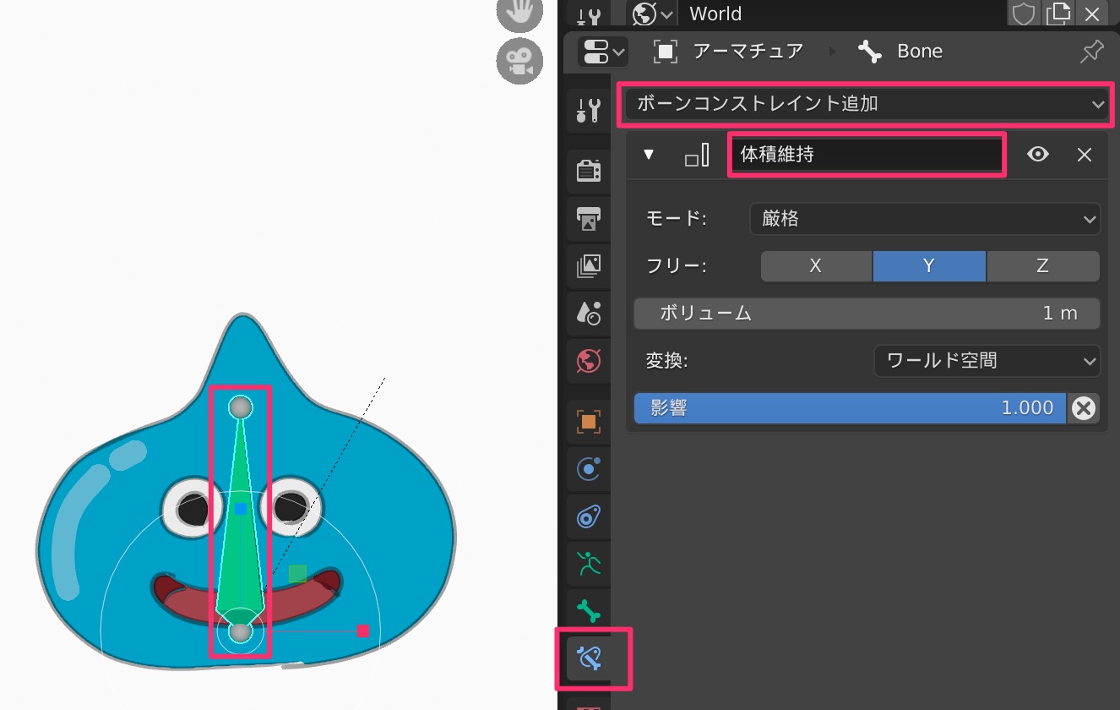Viewport: 1120px width, 710px height.
Task: Select free axis X
Action: coord(816,266)
